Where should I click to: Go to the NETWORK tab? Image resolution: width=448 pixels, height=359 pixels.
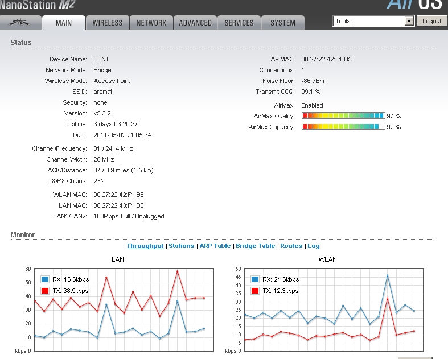pyautogui.click(x=151, y=23)
